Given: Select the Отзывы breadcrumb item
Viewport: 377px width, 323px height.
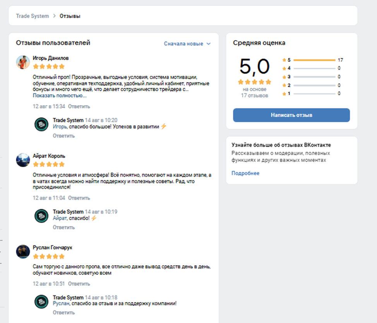Looking at the screenshot, I should [70, 16].
